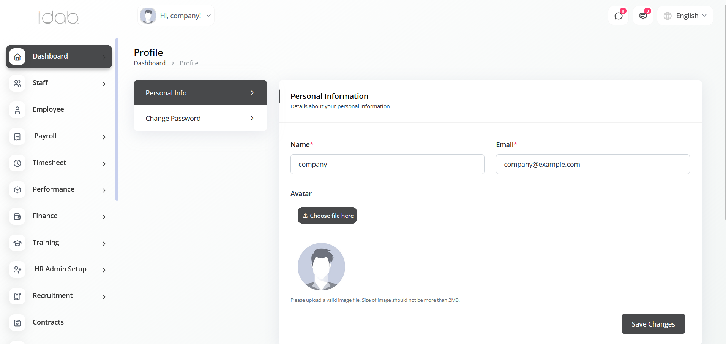Click the Payroll receipt icon

[x=17, y=136]
